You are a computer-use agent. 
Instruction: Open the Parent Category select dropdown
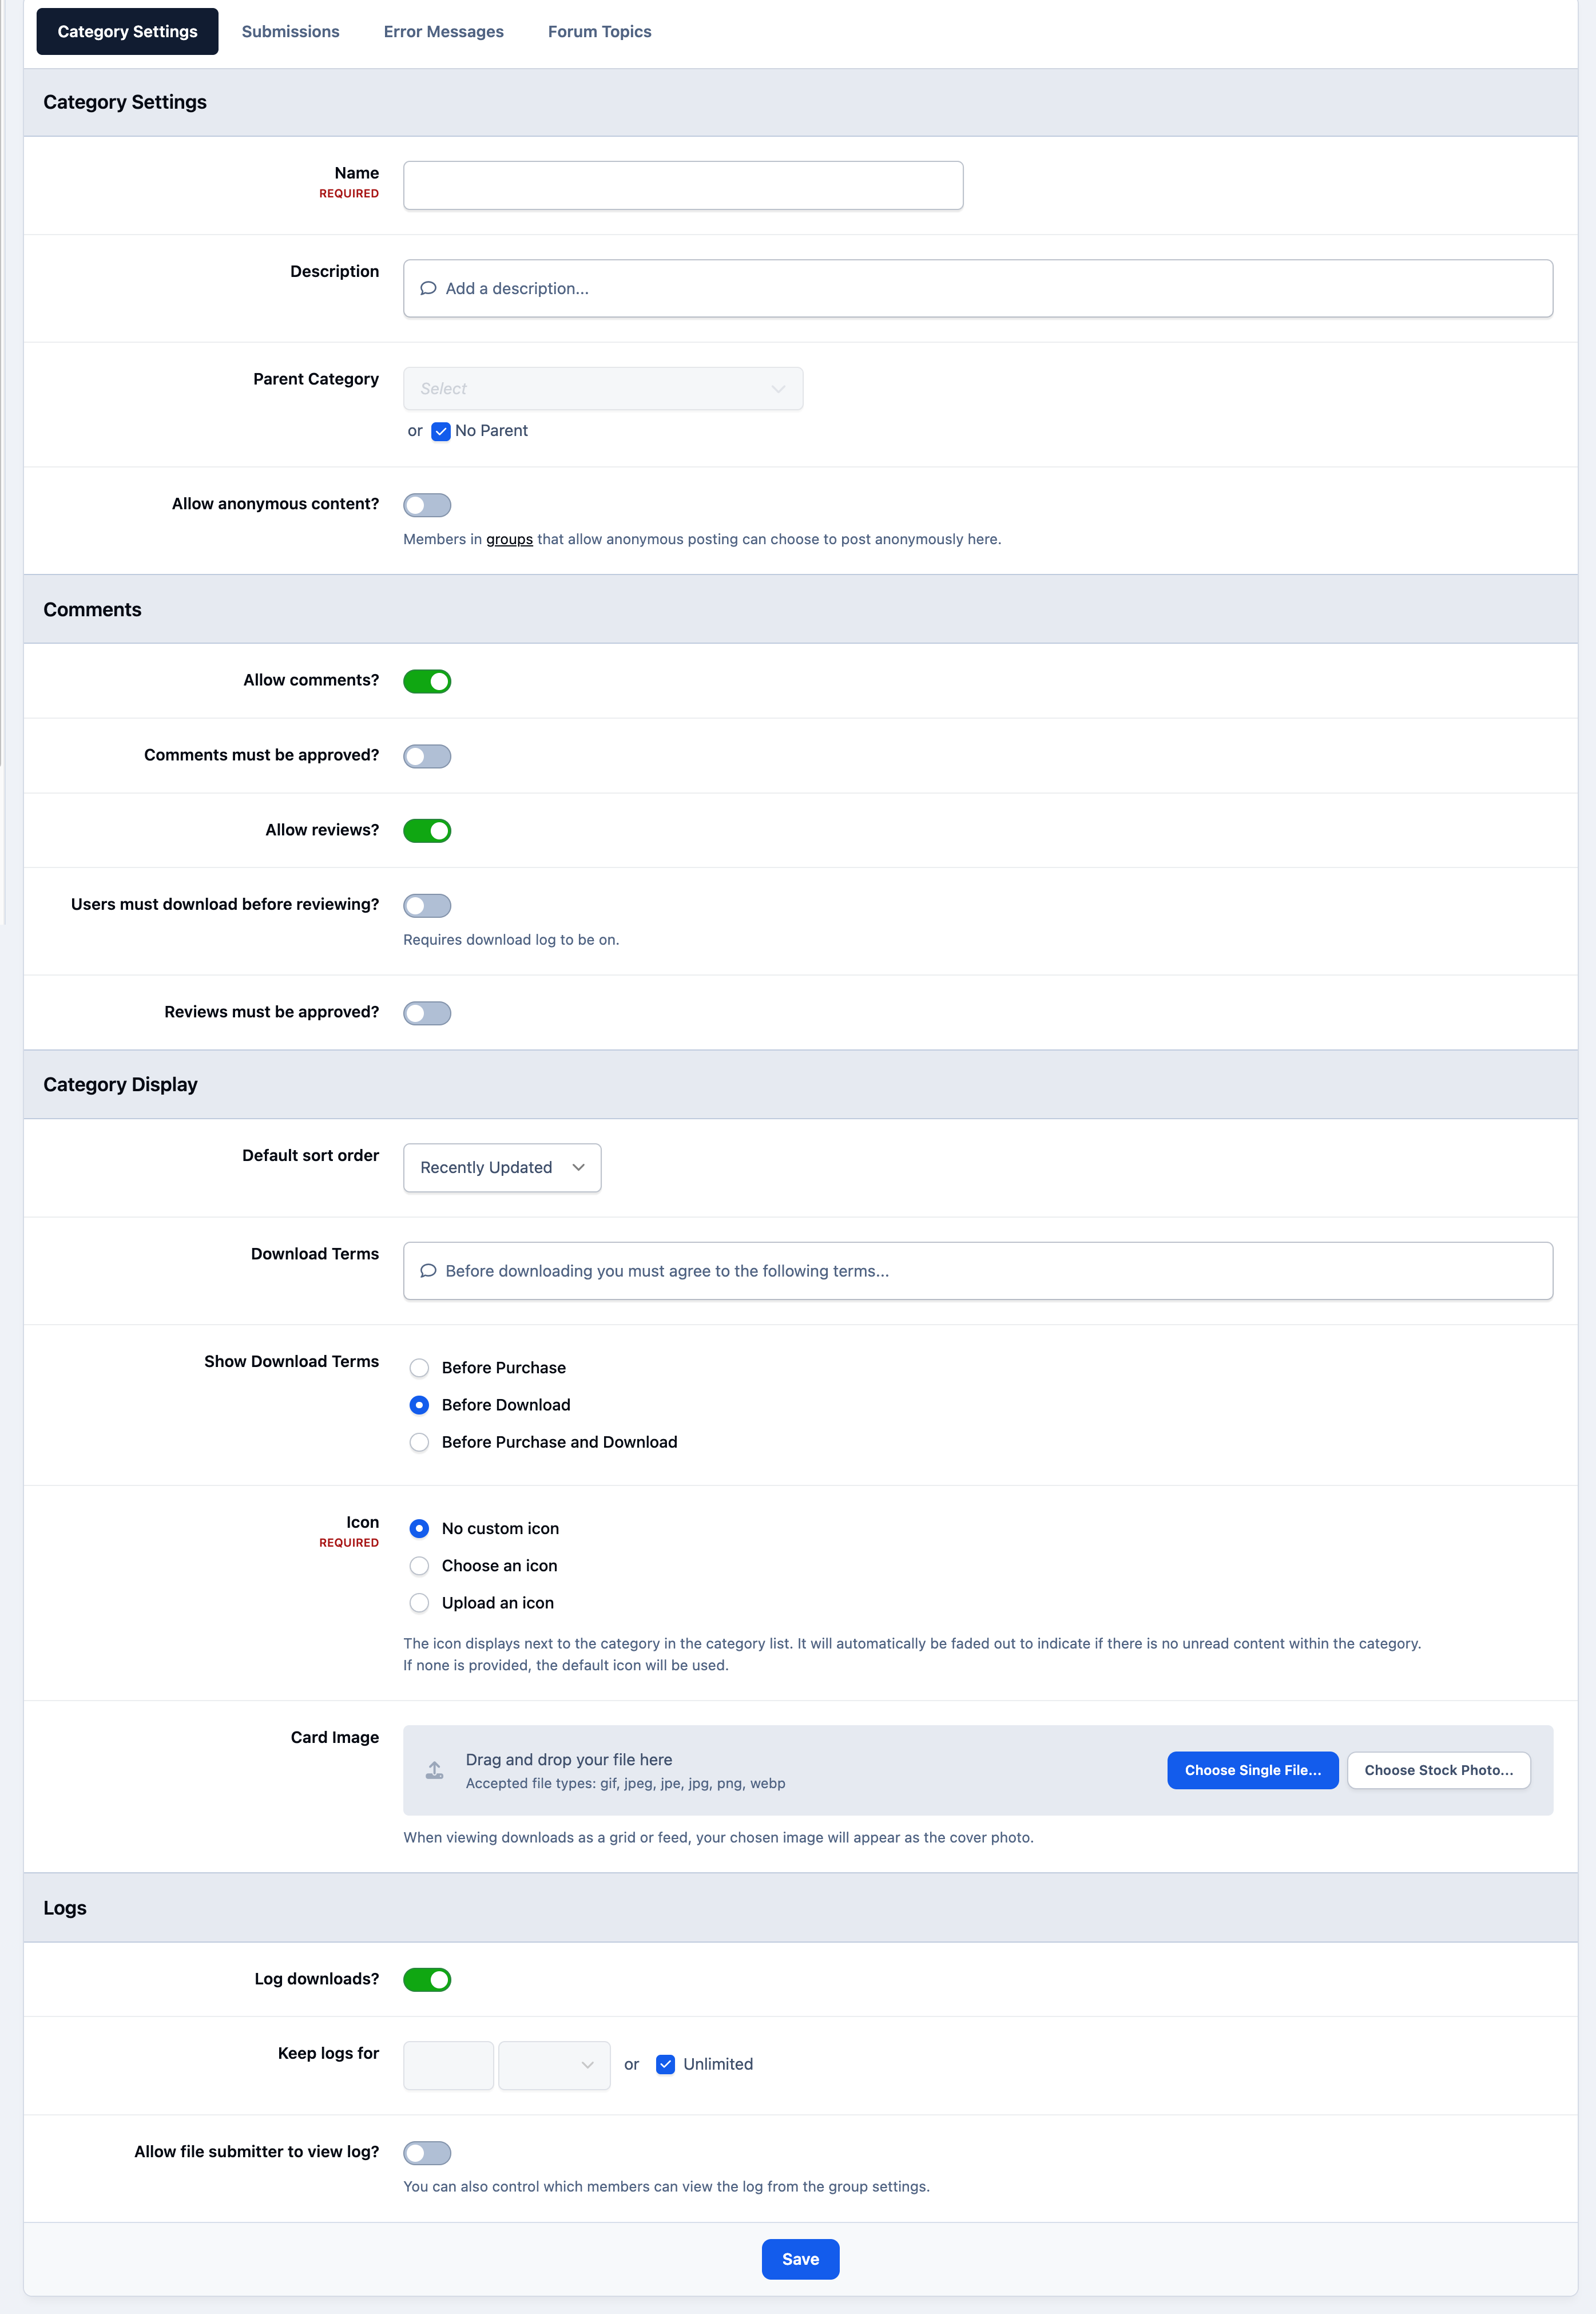pyautogui.click(x=603, y=388)
